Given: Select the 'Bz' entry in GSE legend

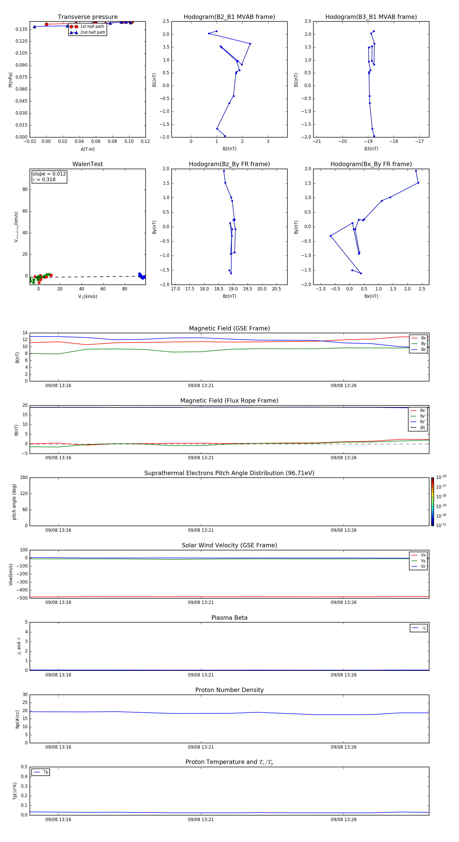Looking at the screenshot, I should pyautogui.click(x=418, y=349).
